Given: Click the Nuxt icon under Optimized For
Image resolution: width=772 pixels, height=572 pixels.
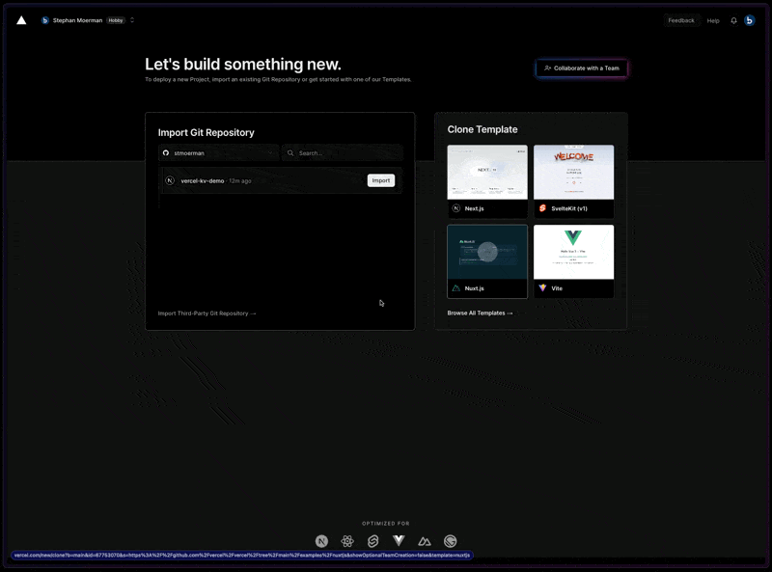Looking at the screenshot, I should [425, 541].
